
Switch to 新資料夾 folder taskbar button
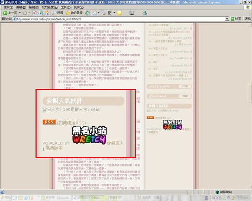[x=119, y=198]
